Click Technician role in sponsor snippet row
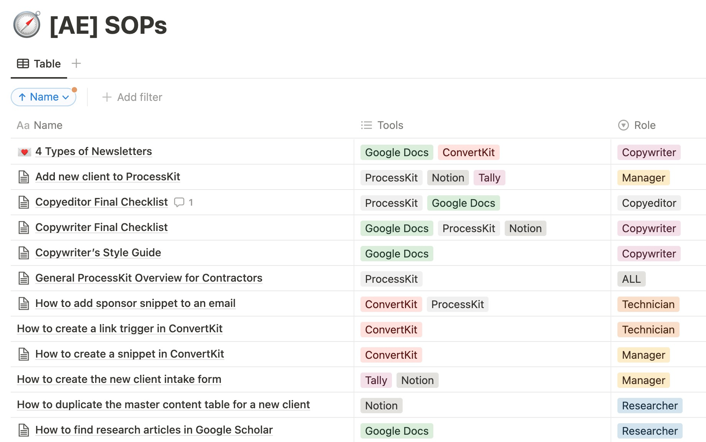 (x=648, y=304)
